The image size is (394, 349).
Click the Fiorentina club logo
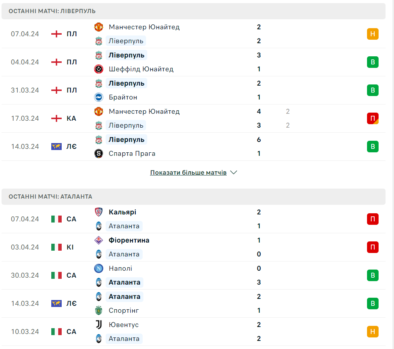click(99, 240)
